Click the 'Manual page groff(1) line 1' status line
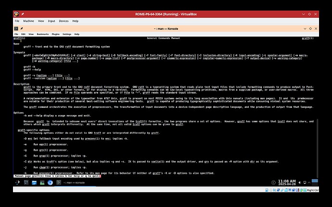The height and width of the screenshot is (207, 332). point(57,176)
